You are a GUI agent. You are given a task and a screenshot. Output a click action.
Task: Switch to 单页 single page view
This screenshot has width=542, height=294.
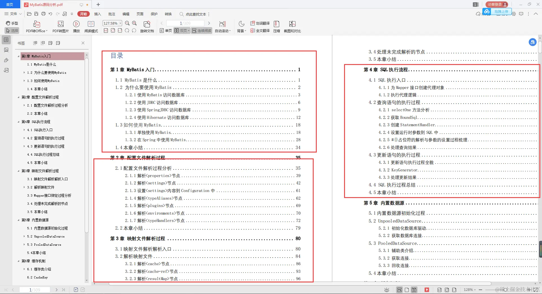point(165,31)
